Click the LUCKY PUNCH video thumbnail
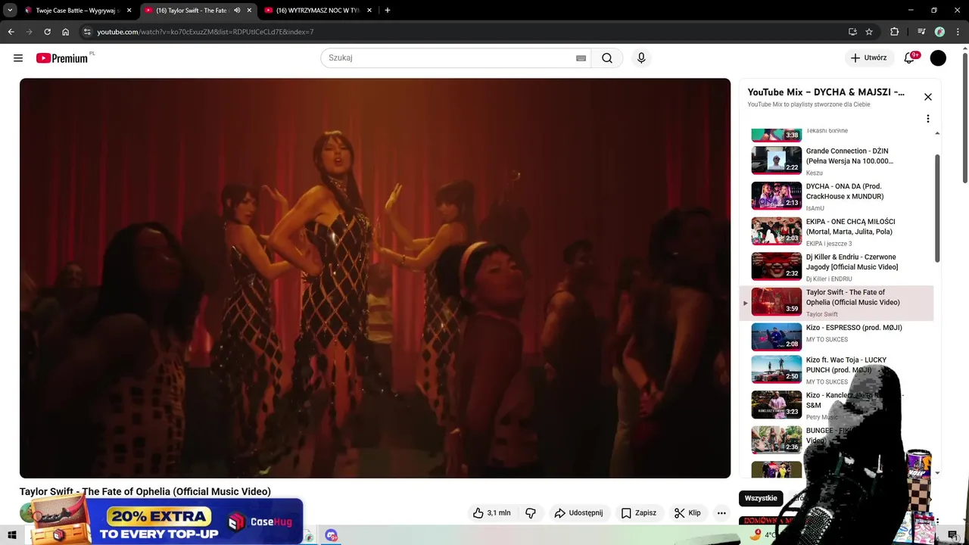Image resolution: width=969 pixels, height=545 pixels. pyautogui.click(x=776, y=369)
